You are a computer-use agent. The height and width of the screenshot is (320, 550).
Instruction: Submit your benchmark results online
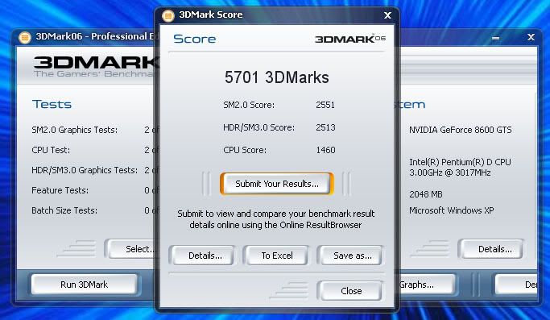(x=277, y=184)
